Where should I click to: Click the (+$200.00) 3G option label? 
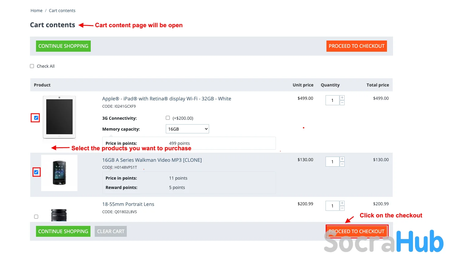click(183, 118)
